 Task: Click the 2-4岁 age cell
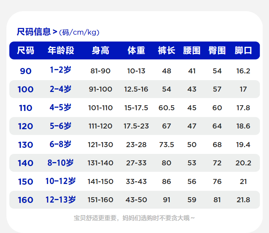click(61, 89)
